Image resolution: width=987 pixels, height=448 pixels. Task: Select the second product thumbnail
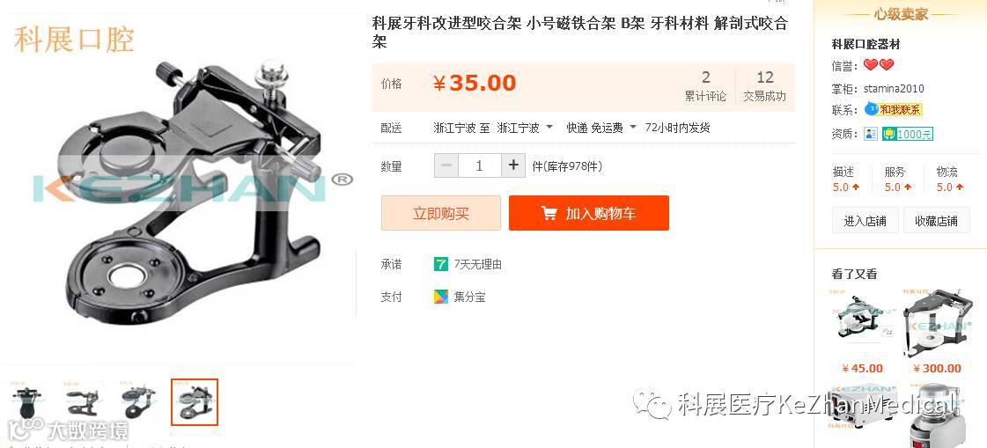(x=83, y=401)
